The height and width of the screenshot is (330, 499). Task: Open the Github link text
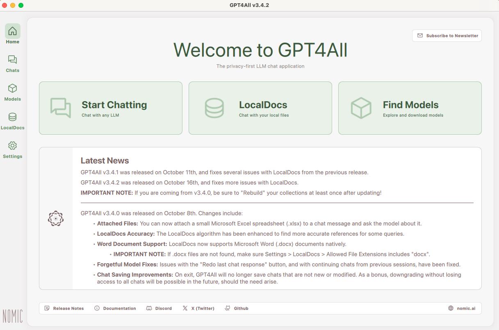point(241,308)
